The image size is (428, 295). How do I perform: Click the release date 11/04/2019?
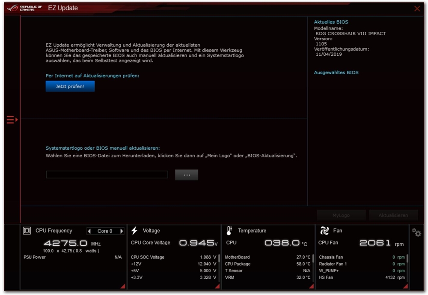329,54
